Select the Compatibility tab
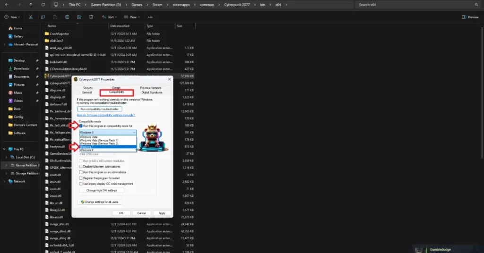This screenshot has width=484, height=253. click(116, 92)
